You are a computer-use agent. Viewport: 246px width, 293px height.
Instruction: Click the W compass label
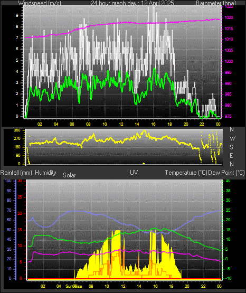tap(232, 138)
